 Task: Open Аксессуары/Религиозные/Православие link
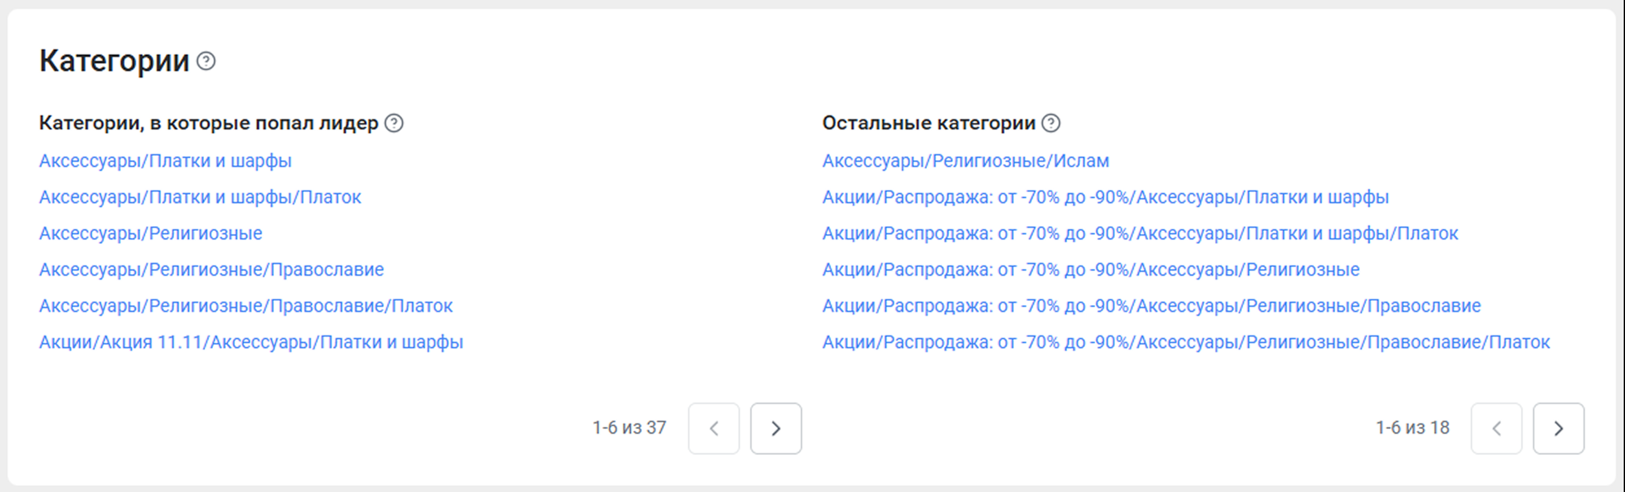(x=211, y=269)
